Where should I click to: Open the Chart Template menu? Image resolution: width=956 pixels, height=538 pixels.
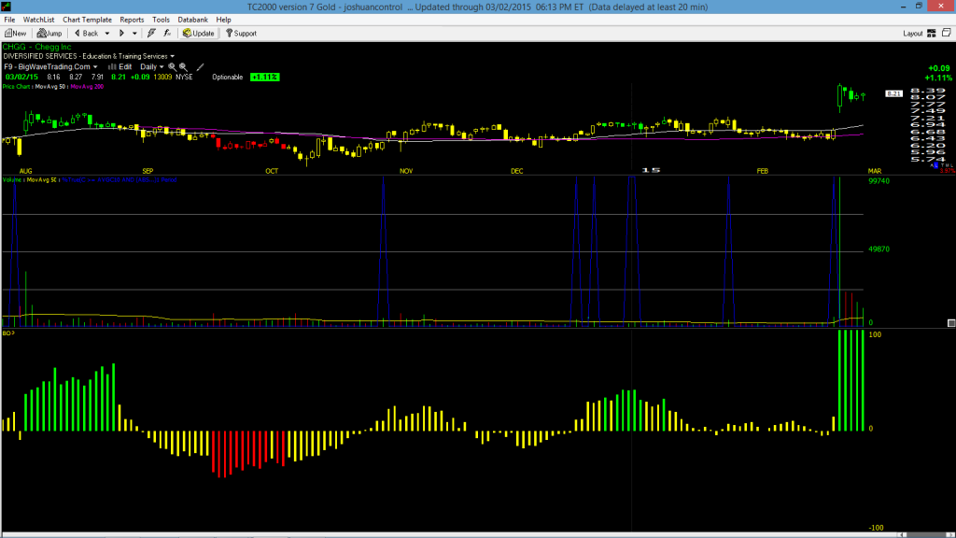click(x=87, y=20)
